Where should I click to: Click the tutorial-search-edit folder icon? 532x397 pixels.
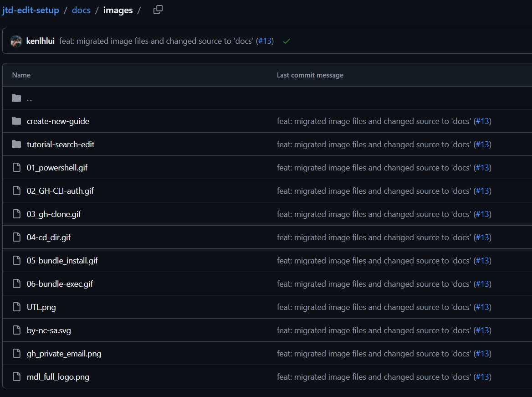pos(17,144)
